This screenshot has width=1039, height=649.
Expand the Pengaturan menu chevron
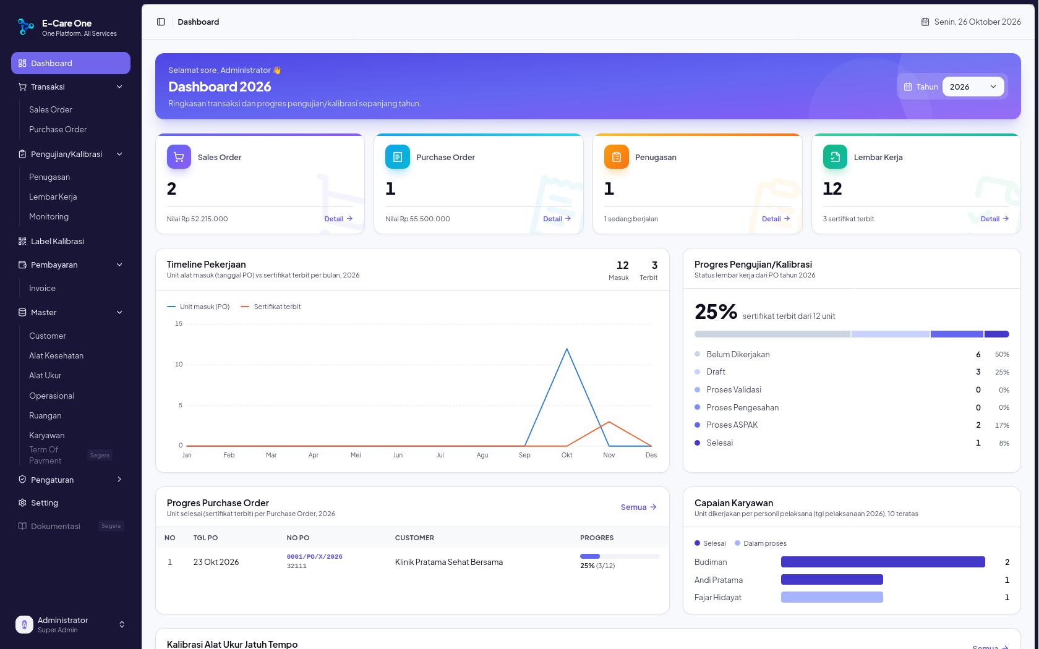[119, 480]
